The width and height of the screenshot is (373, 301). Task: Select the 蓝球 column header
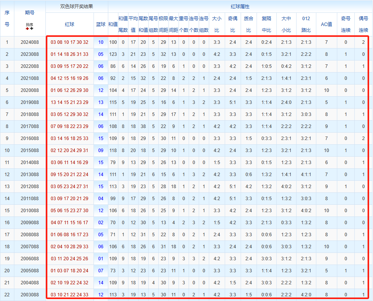(x=101, y=24)
